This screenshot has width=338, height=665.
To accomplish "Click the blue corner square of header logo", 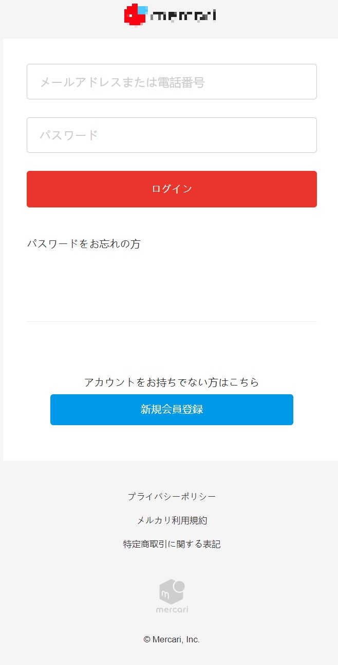I will point(143,9).
